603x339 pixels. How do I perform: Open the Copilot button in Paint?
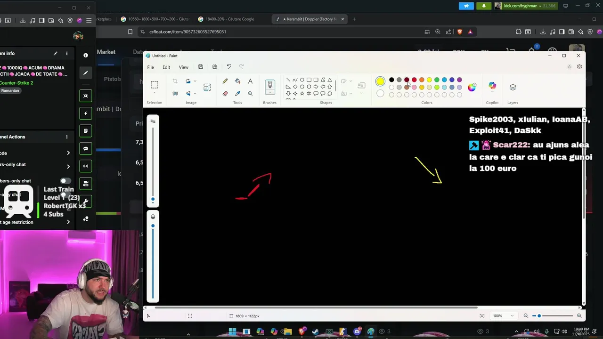[492, 86]
